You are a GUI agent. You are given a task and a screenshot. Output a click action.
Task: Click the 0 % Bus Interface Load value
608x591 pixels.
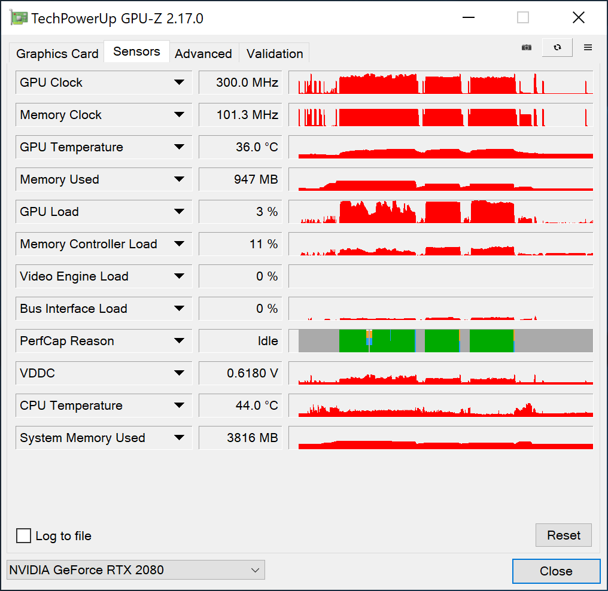(241, 309)
